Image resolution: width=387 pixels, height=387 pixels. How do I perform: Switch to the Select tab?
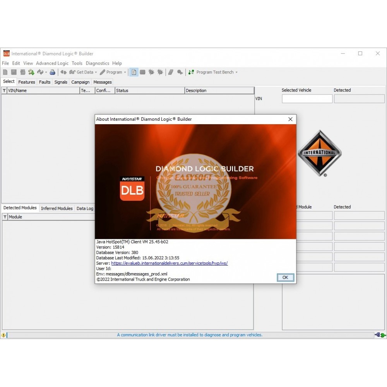click(9, 81)
